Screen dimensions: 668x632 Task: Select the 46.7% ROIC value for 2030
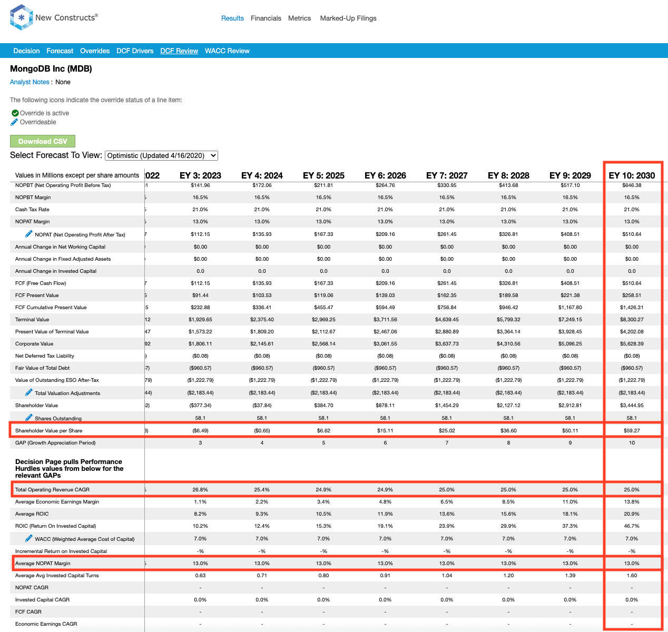pyautogui.click(x=632, y=526)
